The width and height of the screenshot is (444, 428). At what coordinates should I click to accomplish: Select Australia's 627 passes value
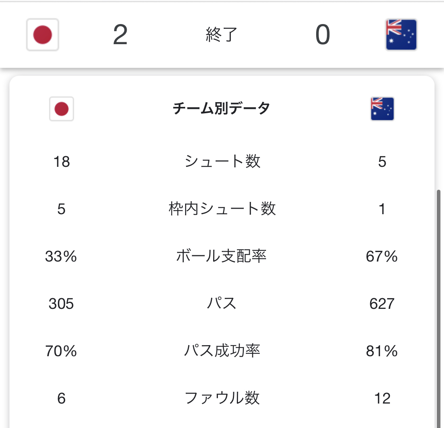382,303
